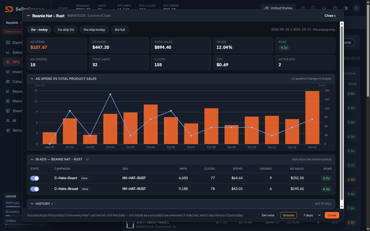370x231 pixels.
Task: Select the 2w – today period tab
Action: [39, 30]
